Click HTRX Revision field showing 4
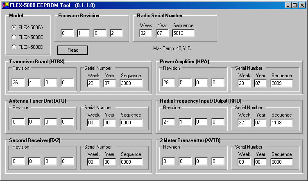Image resolution: width=308 pixels, height=181 pixels. [34, 82]
